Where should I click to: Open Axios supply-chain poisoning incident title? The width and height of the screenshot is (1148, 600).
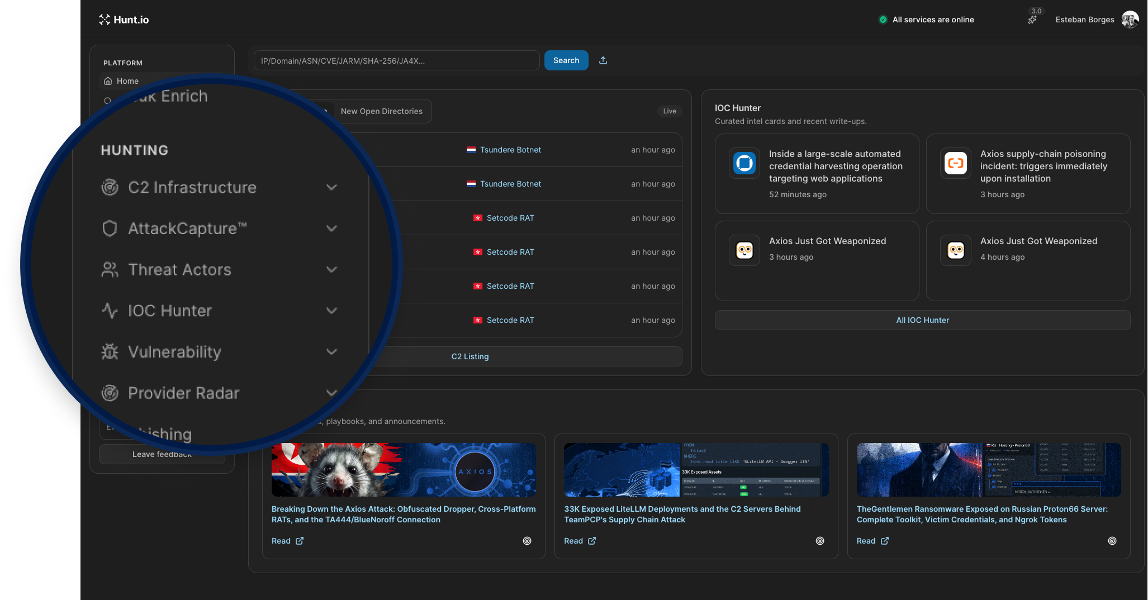(1043, 166)
